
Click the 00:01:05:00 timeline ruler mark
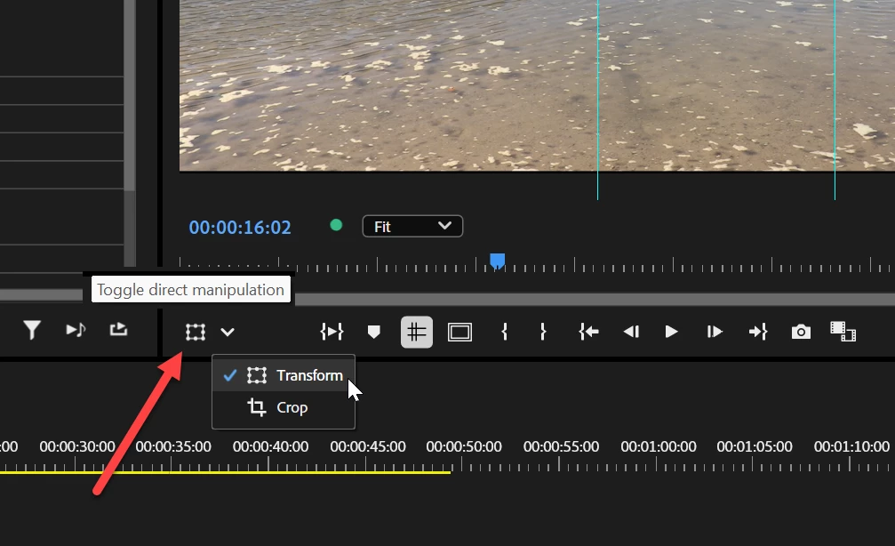click(755, 446)
